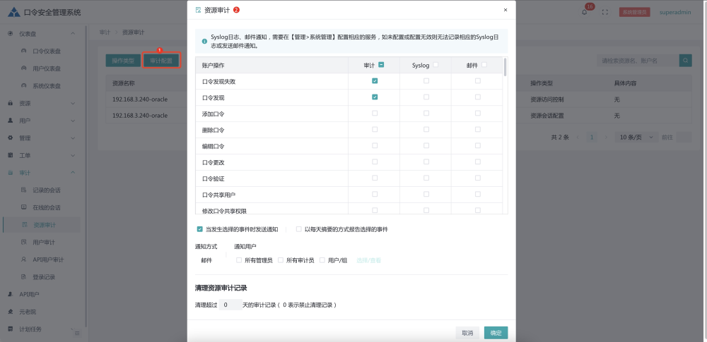Toggle 以每天摘要的方式报告选择的事件 checkbox

(x=299, y=229)
